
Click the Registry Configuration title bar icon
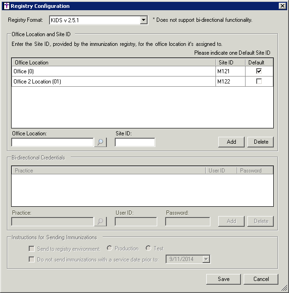(6, 6)
